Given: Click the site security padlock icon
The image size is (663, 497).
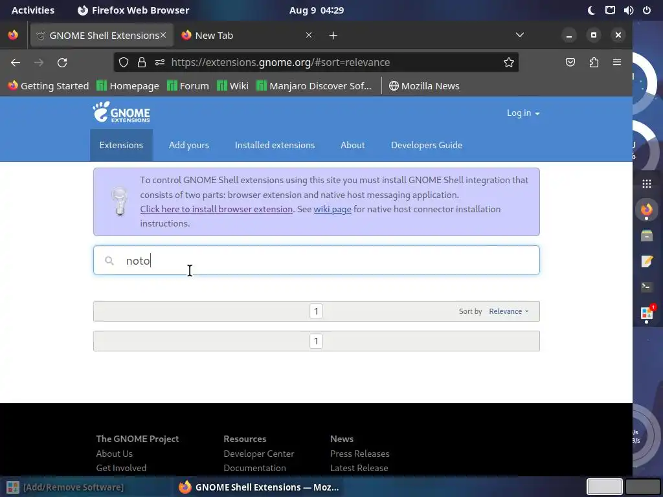Looking at the screenshot, I should [x=142, y=63].
